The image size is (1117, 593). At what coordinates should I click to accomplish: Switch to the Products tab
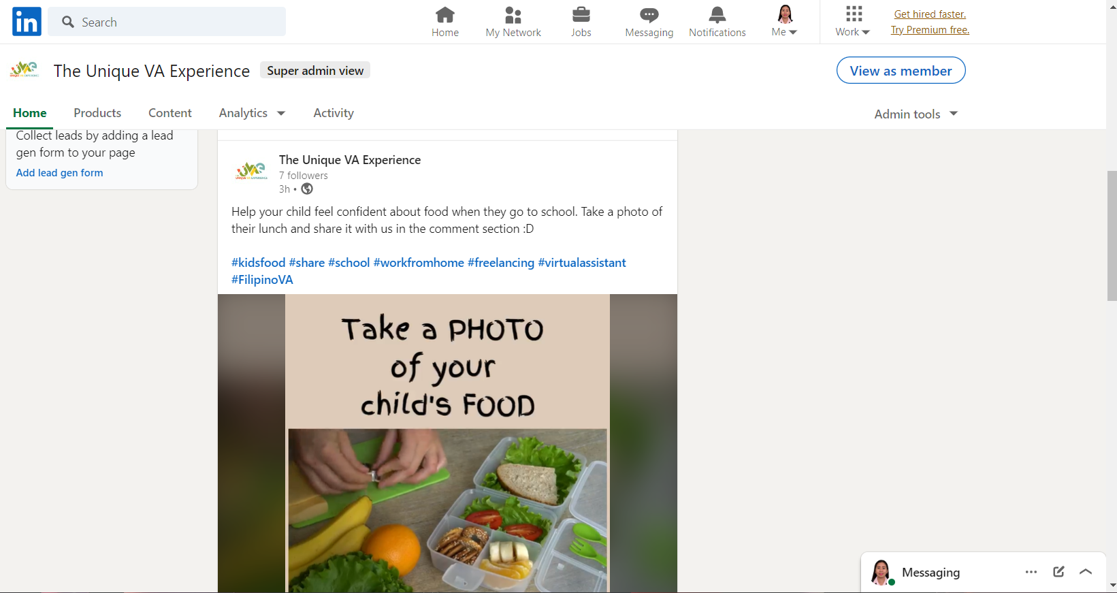tap(97, 113)
